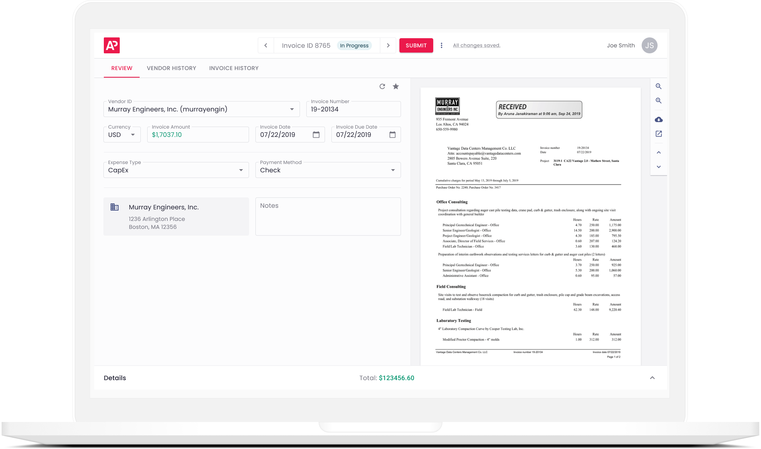Click the Office Consulting heading in document
The height and width of the screenshot is (449, 761).
(x=452, y=202)
